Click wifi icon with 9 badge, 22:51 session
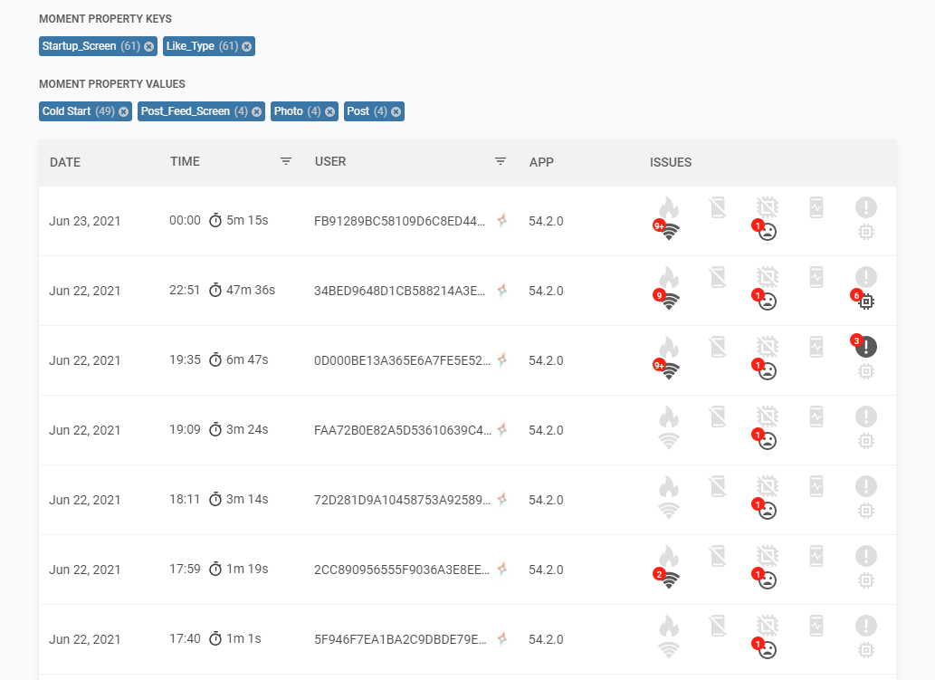935x680 pixels. tap(669, 302)
